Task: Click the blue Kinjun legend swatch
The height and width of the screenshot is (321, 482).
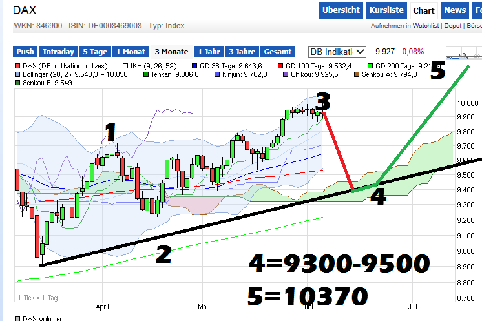Action: click(x=217, y=74)
